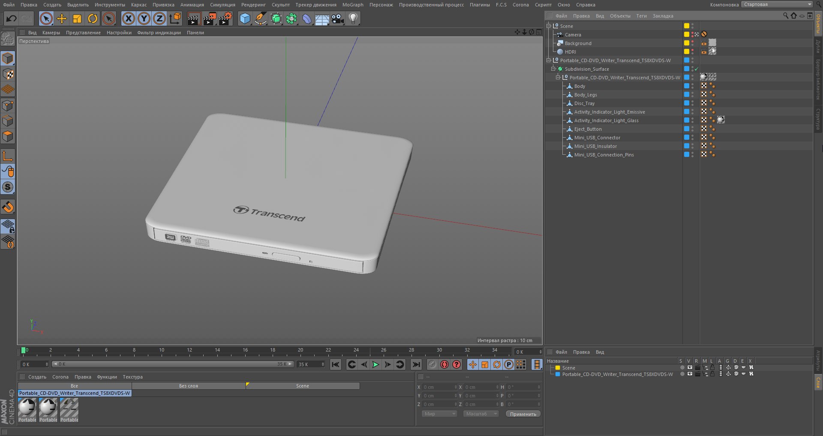Viewport: 823px width, 436px height.
Task: Collapse top Portable_CD-DVD_Writer null node
Action: pyautogui.click(x=548, y=60)
